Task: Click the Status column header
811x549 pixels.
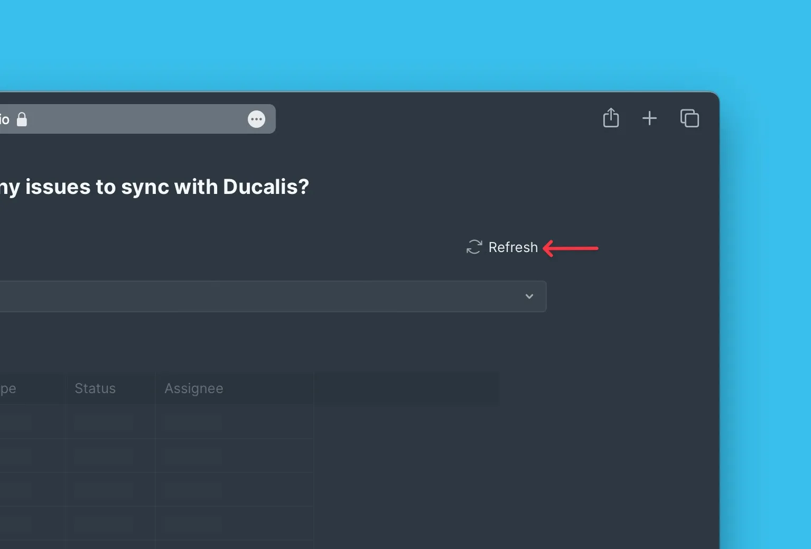Action: (x=95, y=388)
